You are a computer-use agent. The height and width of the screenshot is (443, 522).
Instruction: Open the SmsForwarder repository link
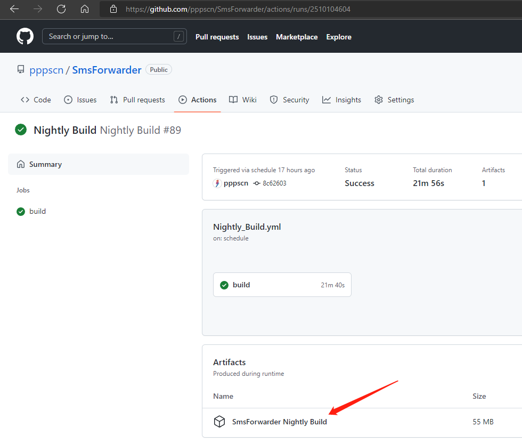(x=107, y=70)
